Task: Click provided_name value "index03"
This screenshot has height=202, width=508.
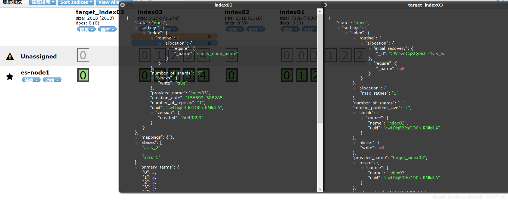Action: [x=199, y=93]
